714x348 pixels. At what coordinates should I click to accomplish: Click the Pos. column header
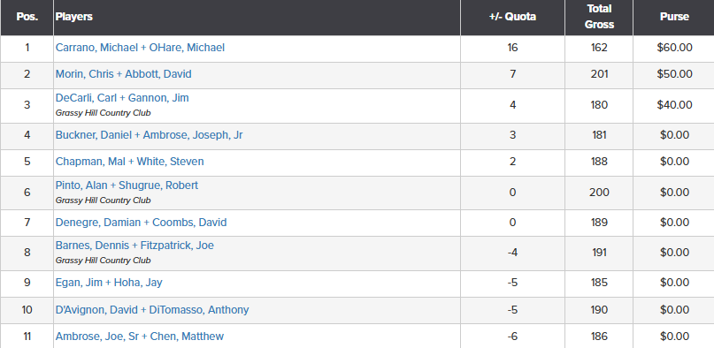(x=27, y=18)
